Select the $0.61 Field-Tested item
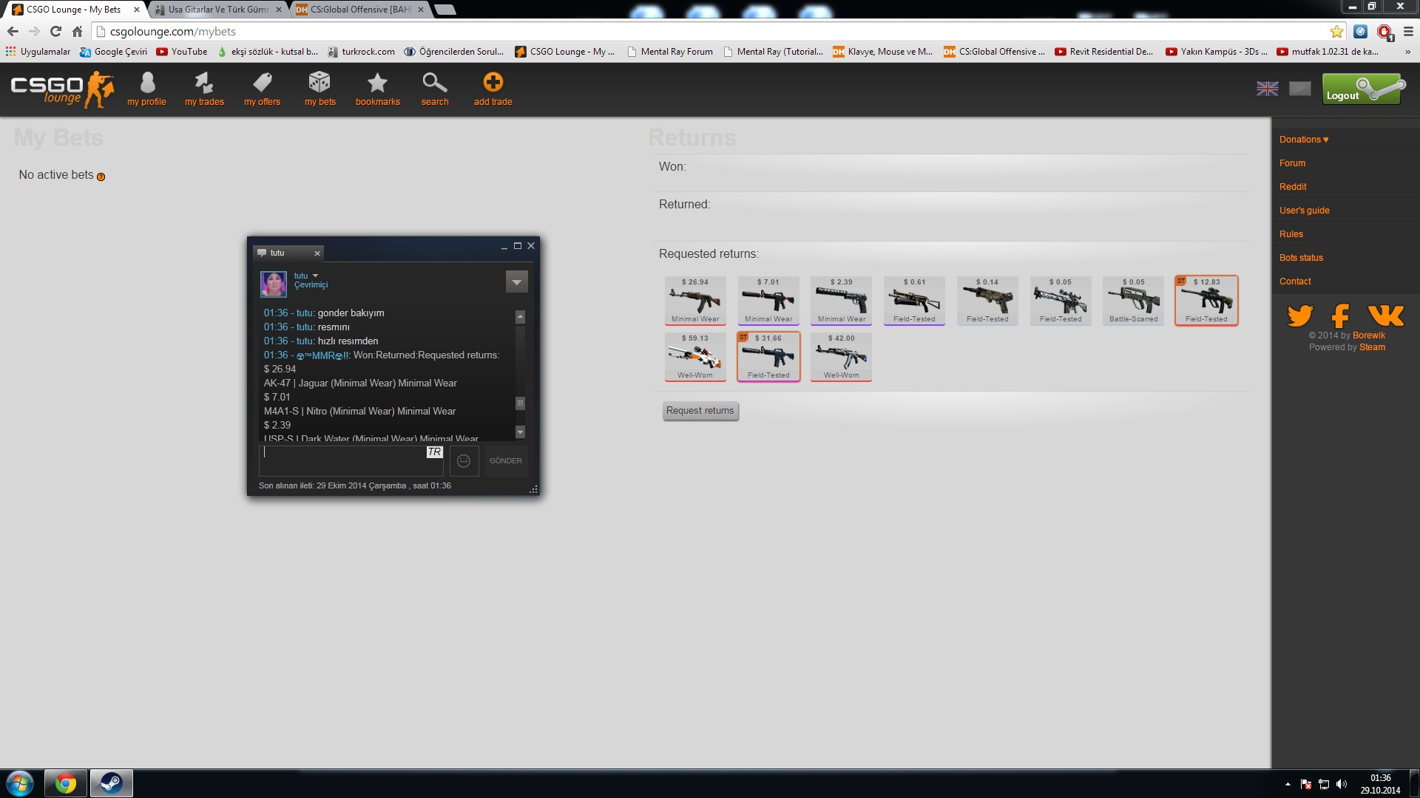This screenshot has height=798, width=1420. (x=914, y=301)
